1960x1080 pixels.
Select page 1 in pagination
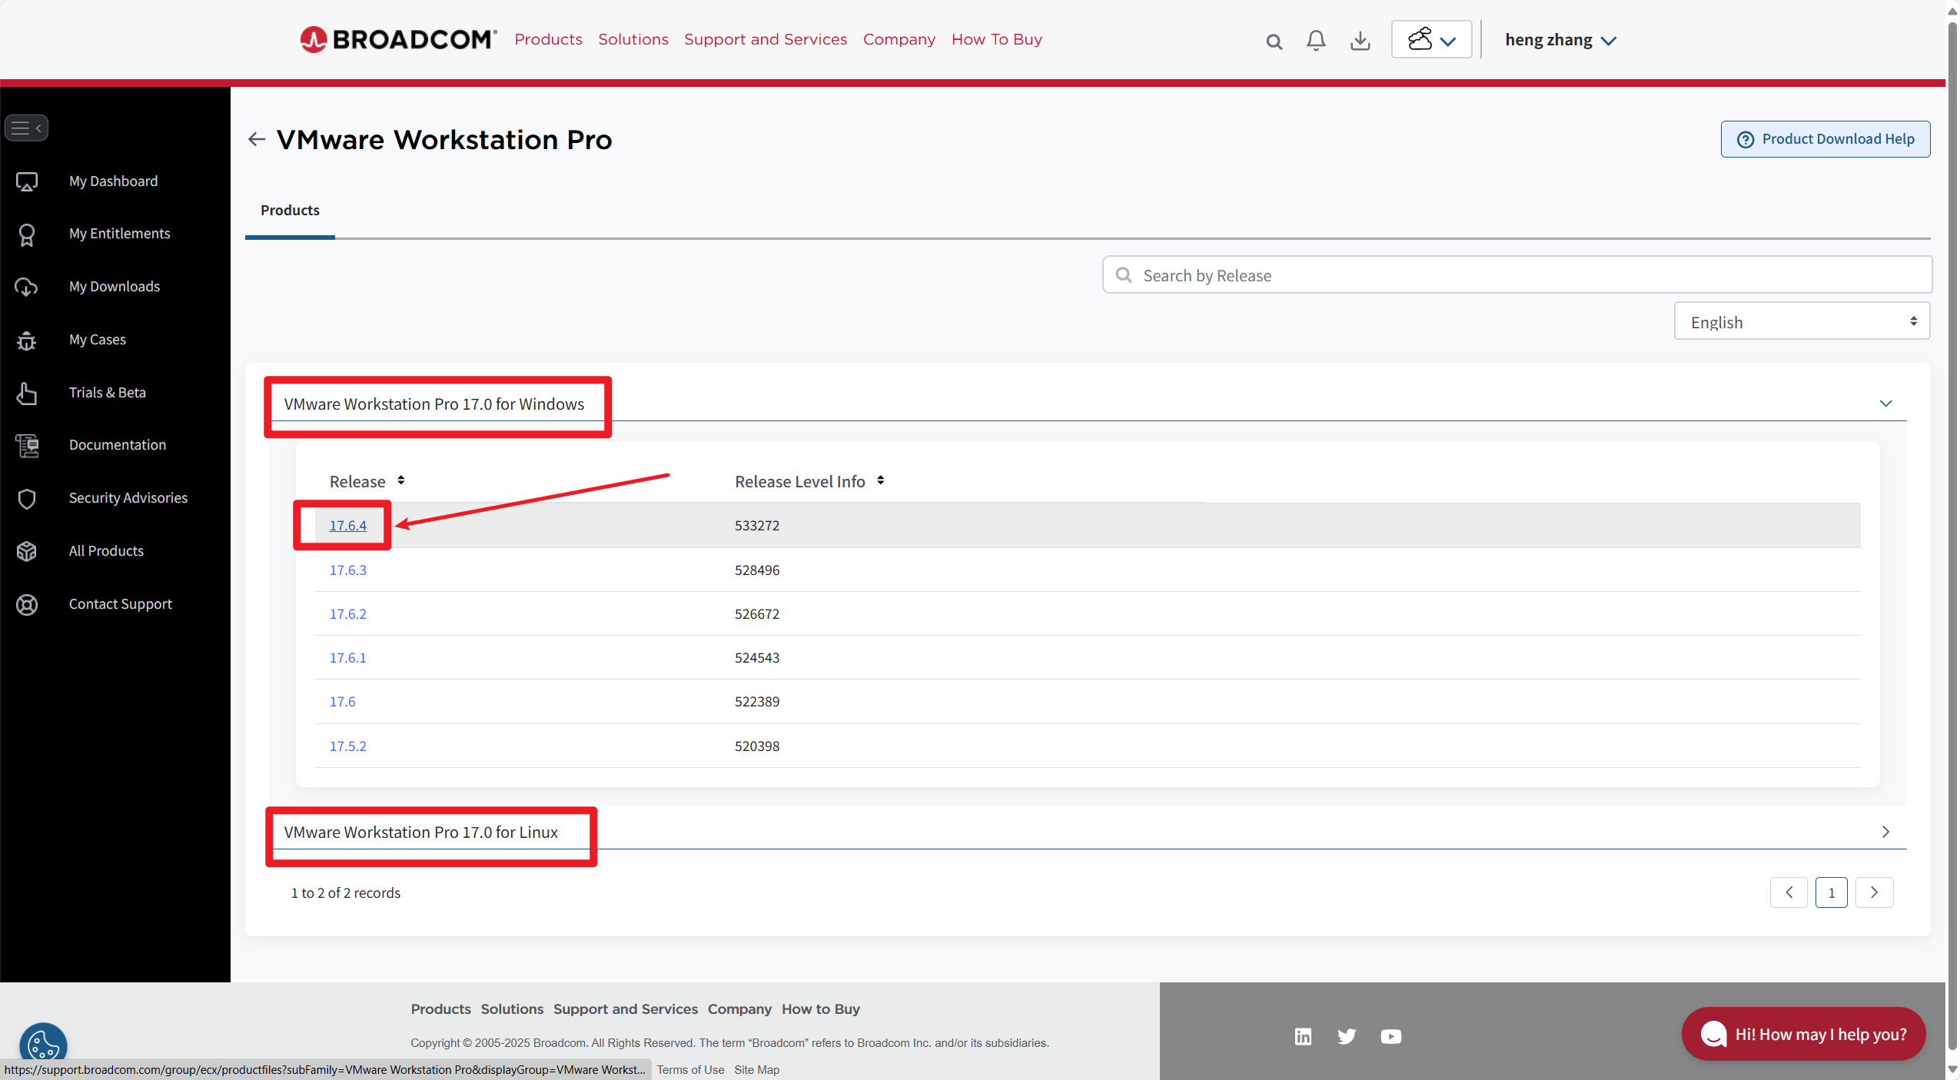click(1831, 892)
